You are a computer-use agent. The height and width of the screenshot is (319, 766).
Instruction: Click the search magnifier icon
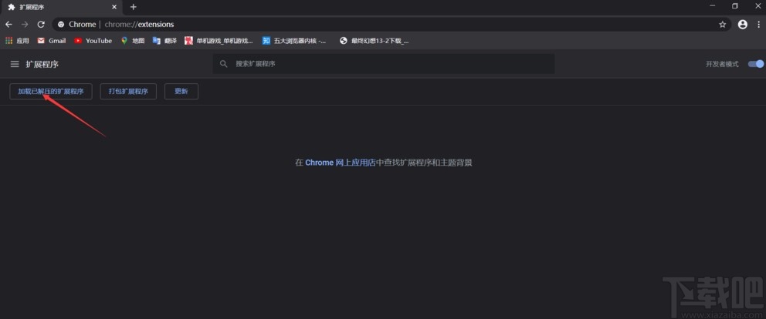point(224,64)
